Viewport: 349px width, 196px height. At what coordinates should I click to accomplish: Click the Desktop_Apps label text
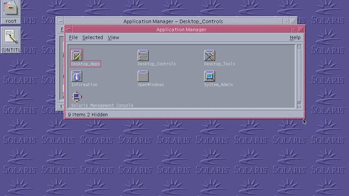pyautogui.click(x=86, y=64)
